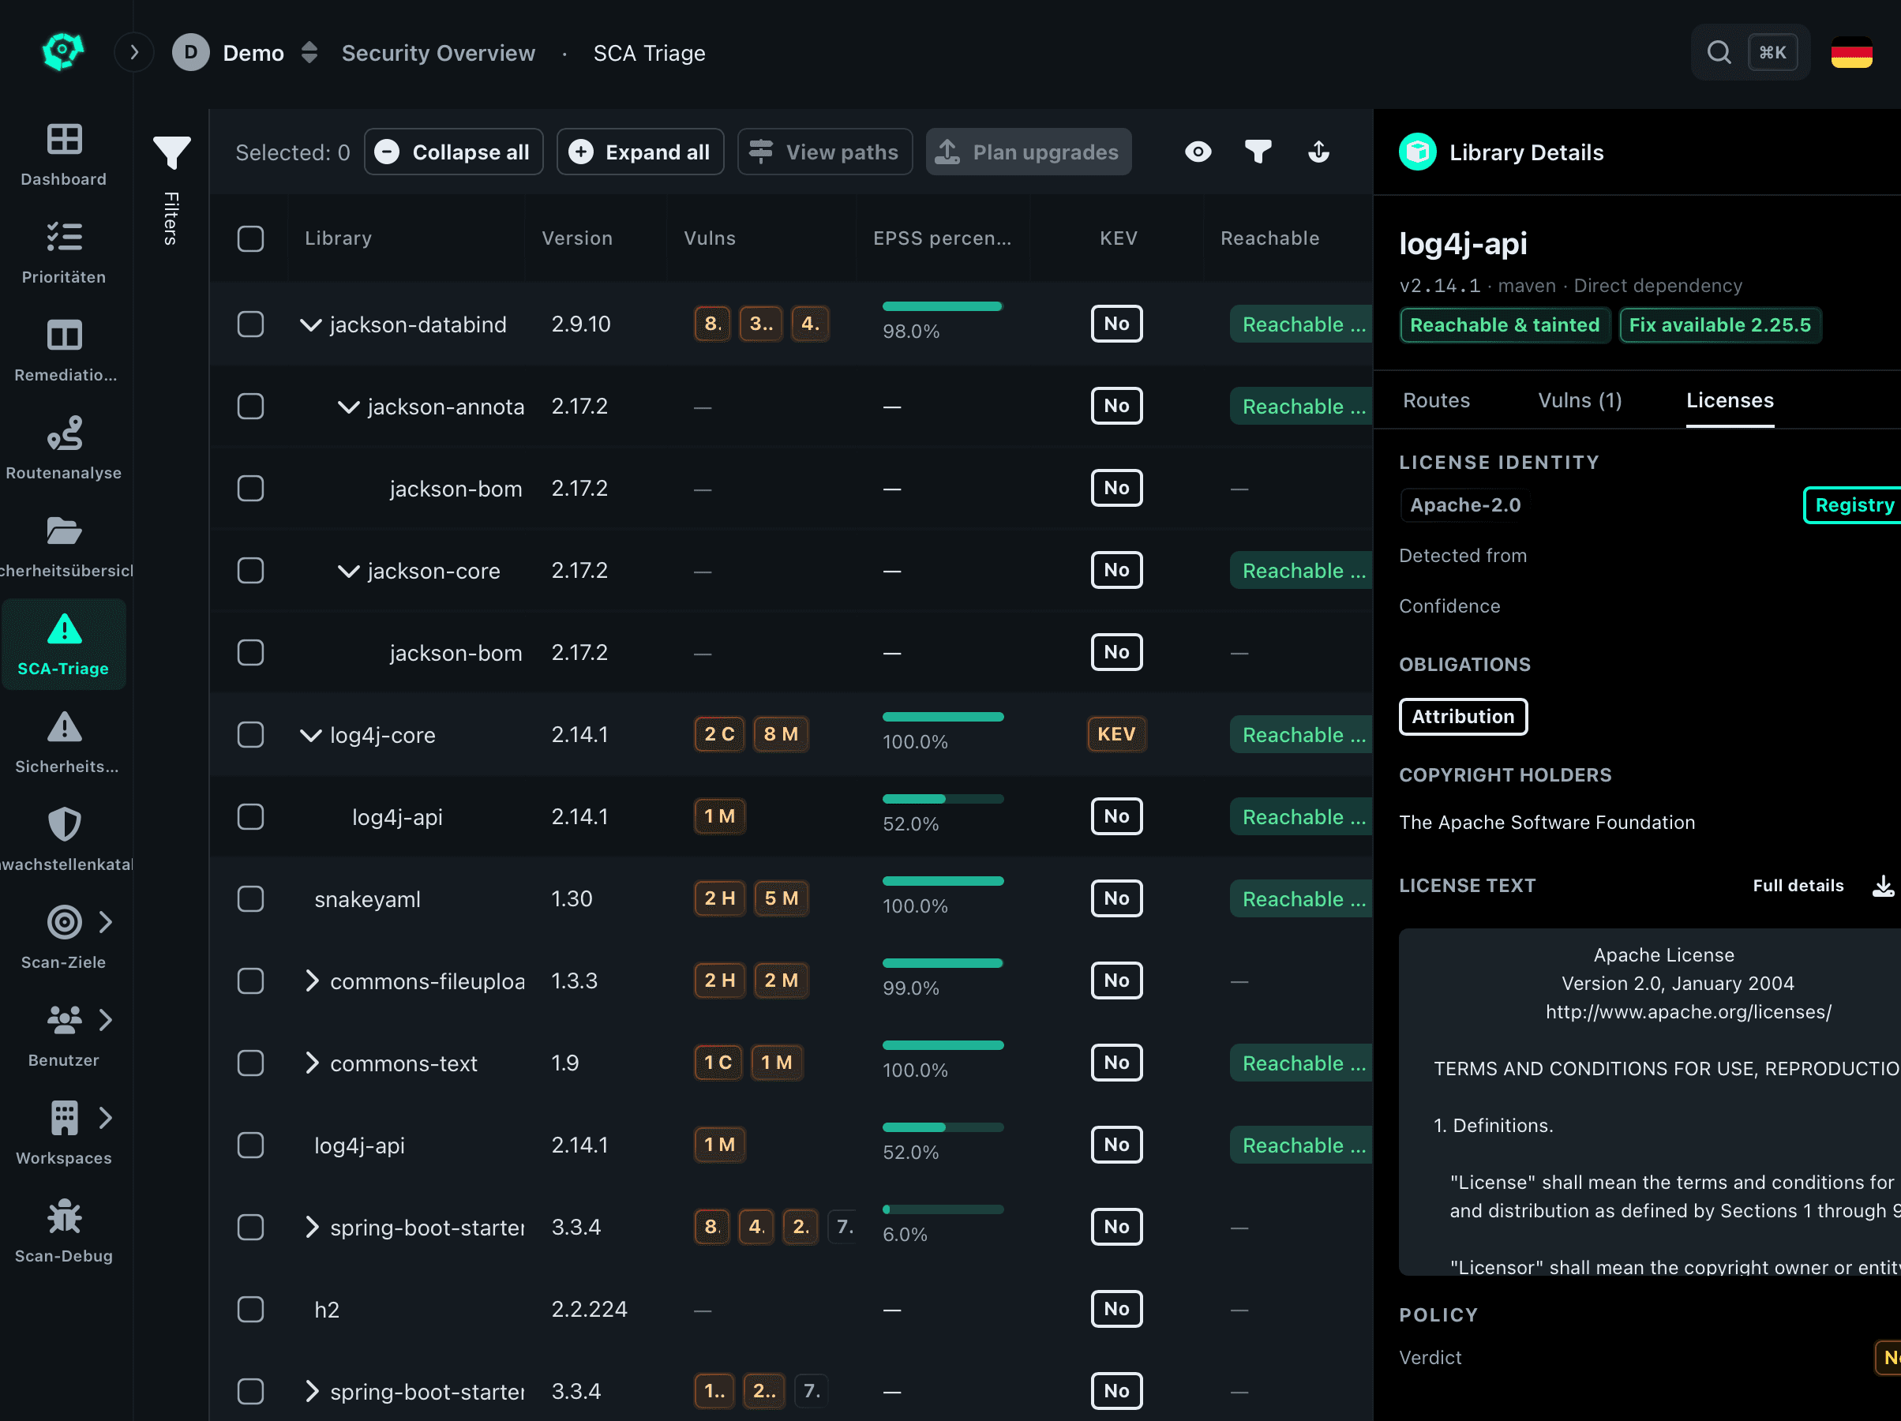Viewport: 1901px width, 1421px height.
Task: Open the Scan-Ziele target icon
Action: [64, 922]
